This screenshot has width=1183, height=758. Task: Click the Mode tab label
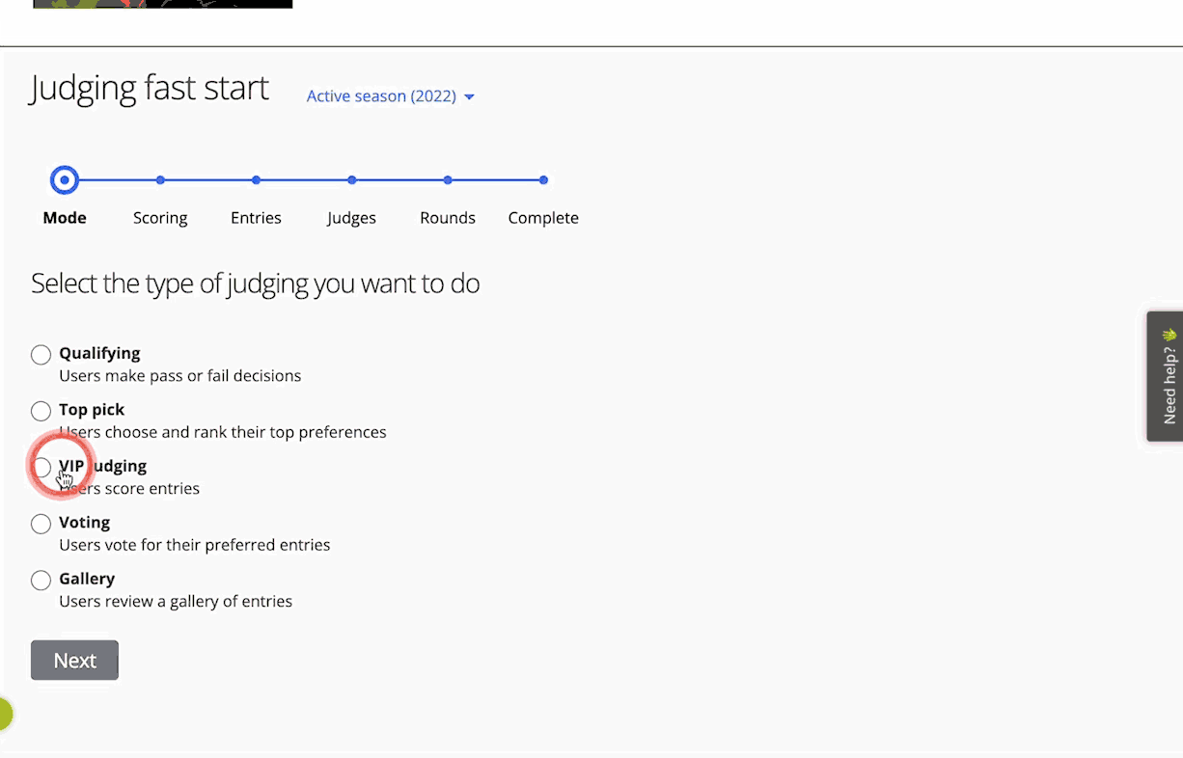(64, 217)
